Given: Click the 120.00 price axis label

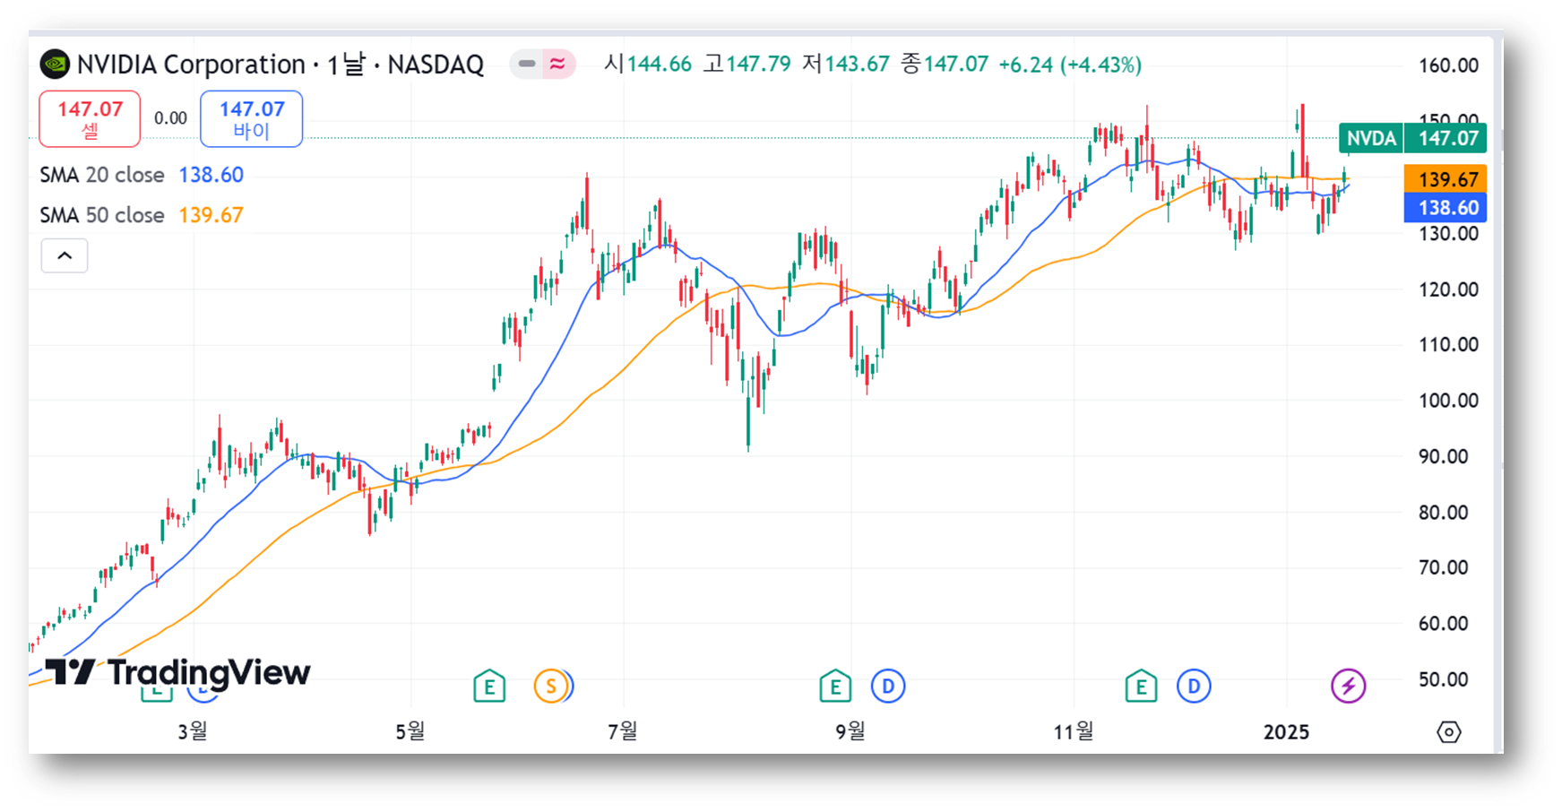Looking at the screenshot, I should (1448, 289).
